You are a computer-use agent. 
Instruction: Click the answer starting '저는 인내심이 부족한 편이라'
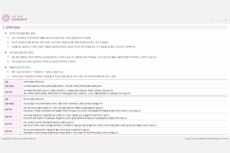click(x=71, y=131)
